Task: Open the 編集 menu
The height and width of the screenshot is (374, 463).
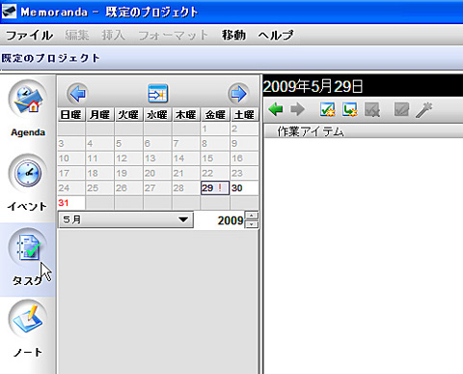Action: (x=77, y=35)
